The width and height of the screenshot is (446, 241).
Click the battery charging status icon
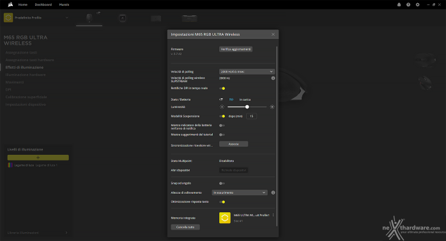tap(231, 99)
